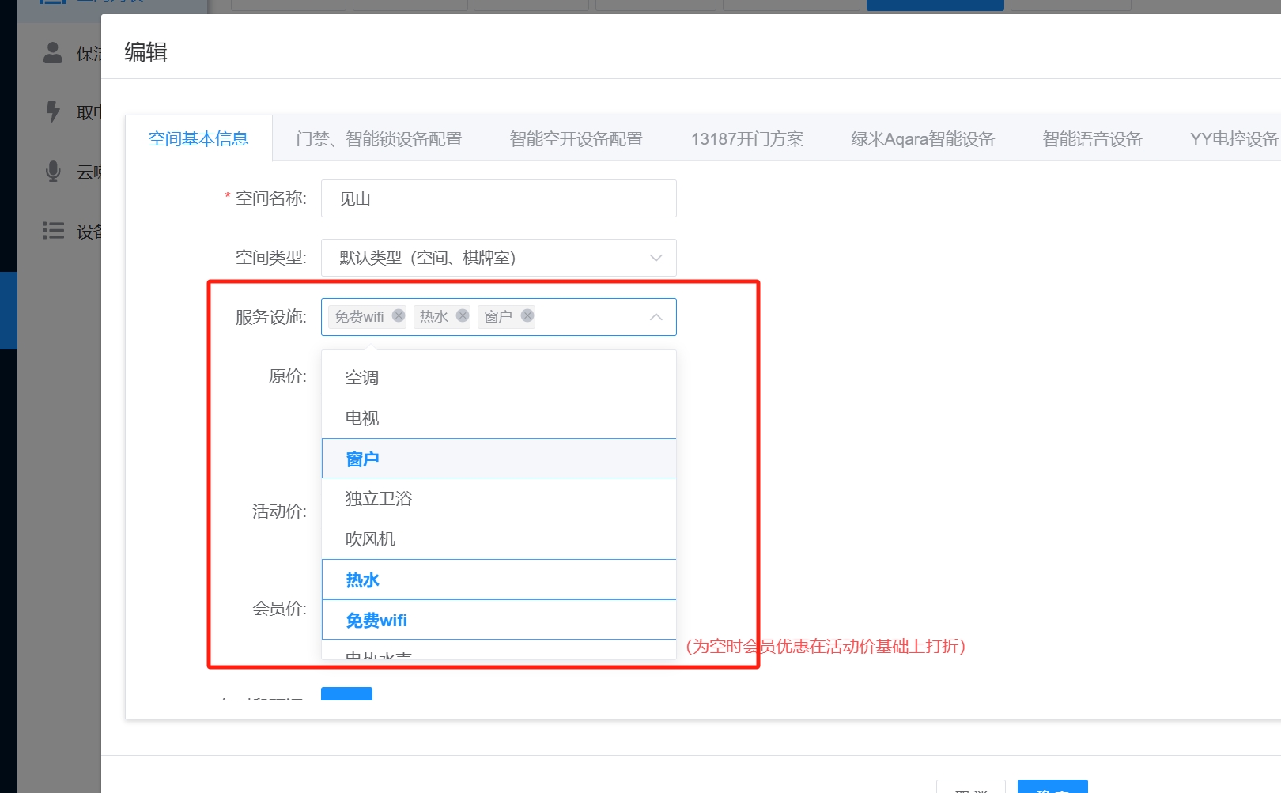The width and height of the screenshot is (1281, 793).
Task: Remove the 热水 tag with its x icon
Action: tap(463, 315)
